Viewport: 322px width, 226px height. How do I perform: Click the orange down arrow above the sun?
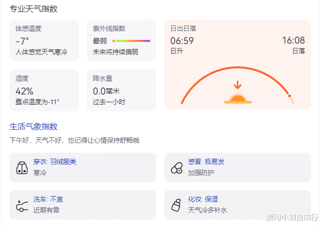tap(238, 85)
